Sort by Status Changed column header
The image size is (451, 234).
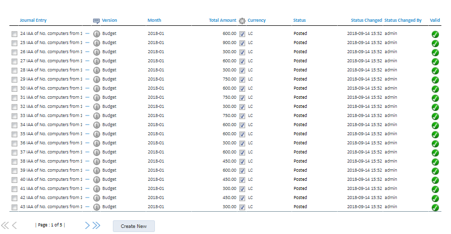[x=366, y=20]
